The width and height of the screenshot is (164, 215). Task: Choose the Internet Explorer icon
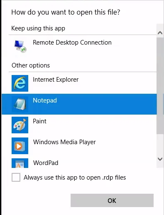(20, 83)
